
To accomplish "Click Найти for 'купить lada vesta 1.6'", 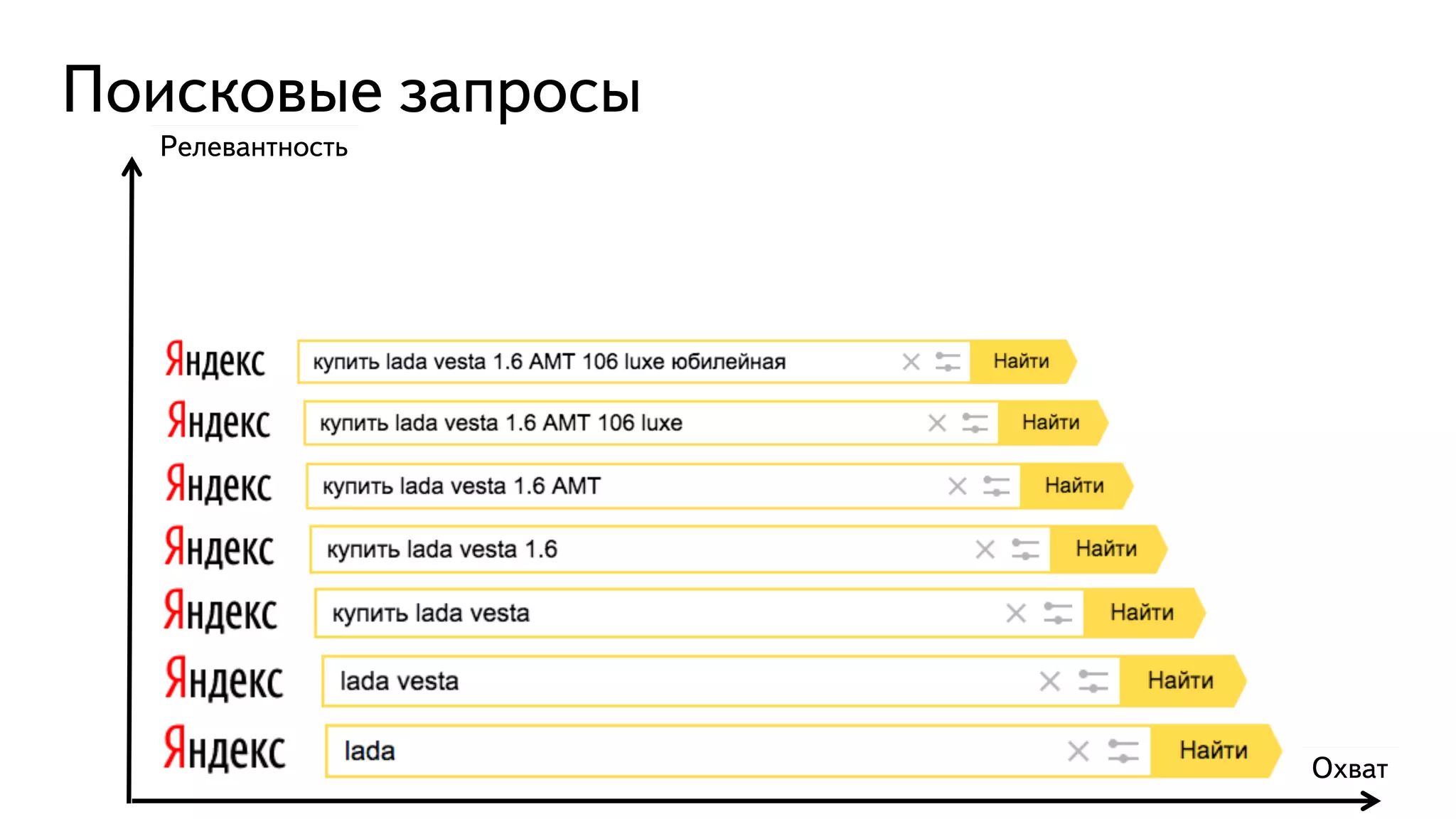I will [x=1108, y=549].
